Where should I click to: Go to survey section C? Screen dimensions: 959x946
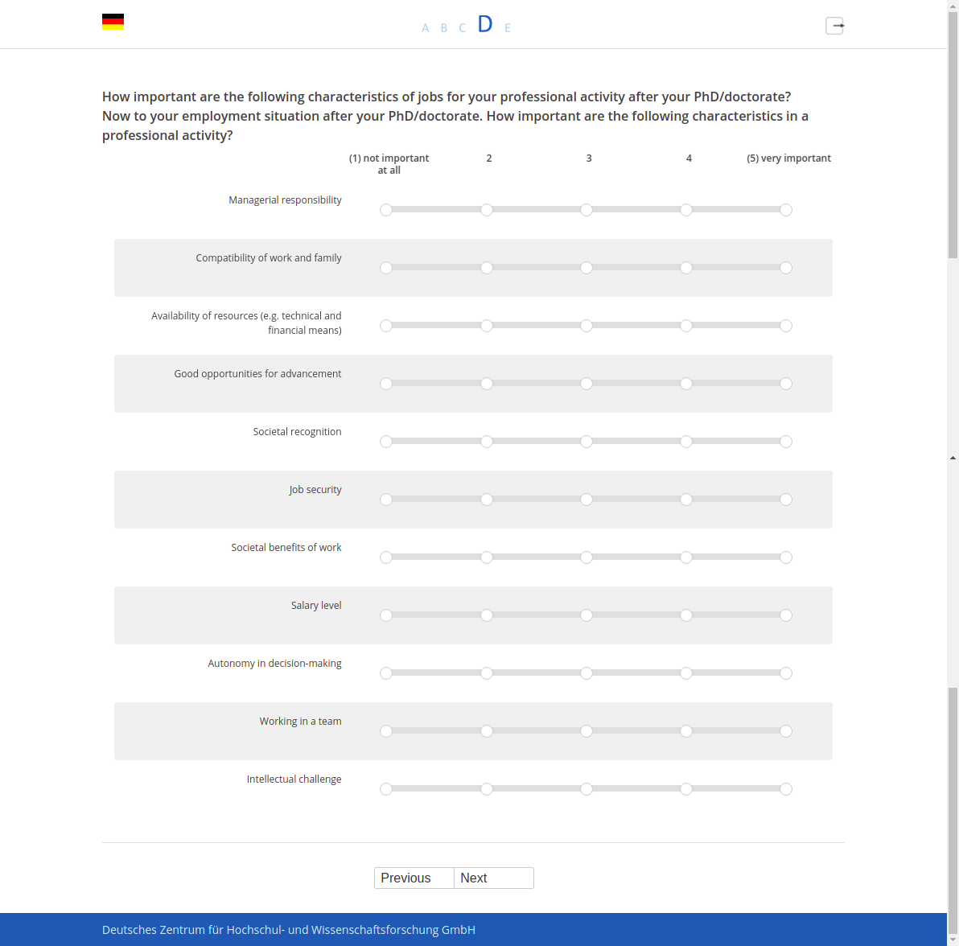[x=463, y=28]
